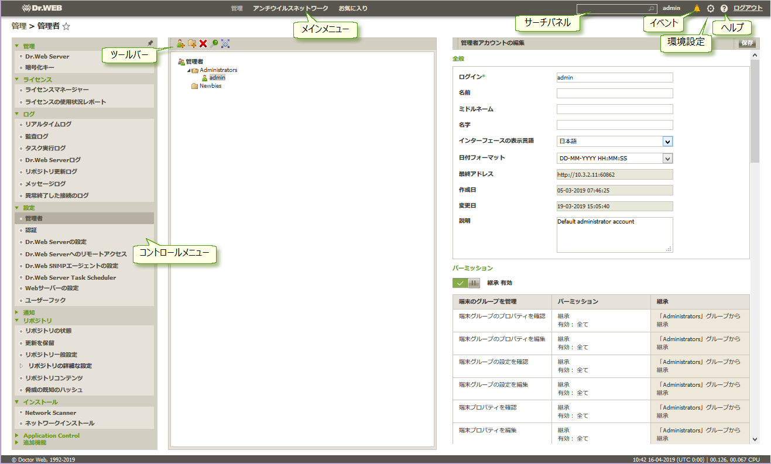Click the blue gear tree settings toolbar icon
Screen dimensions: 771x464
point(225,44)
